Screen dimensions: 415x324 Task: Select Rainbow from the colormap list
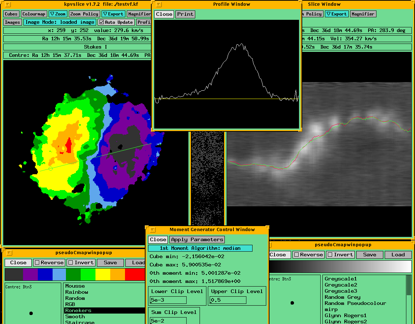click(77, 292)
